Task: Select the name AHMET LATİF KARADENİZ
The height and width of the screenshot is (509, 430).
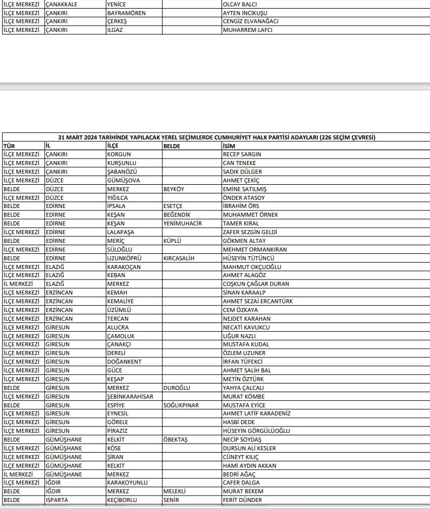Action: (256, 414)
